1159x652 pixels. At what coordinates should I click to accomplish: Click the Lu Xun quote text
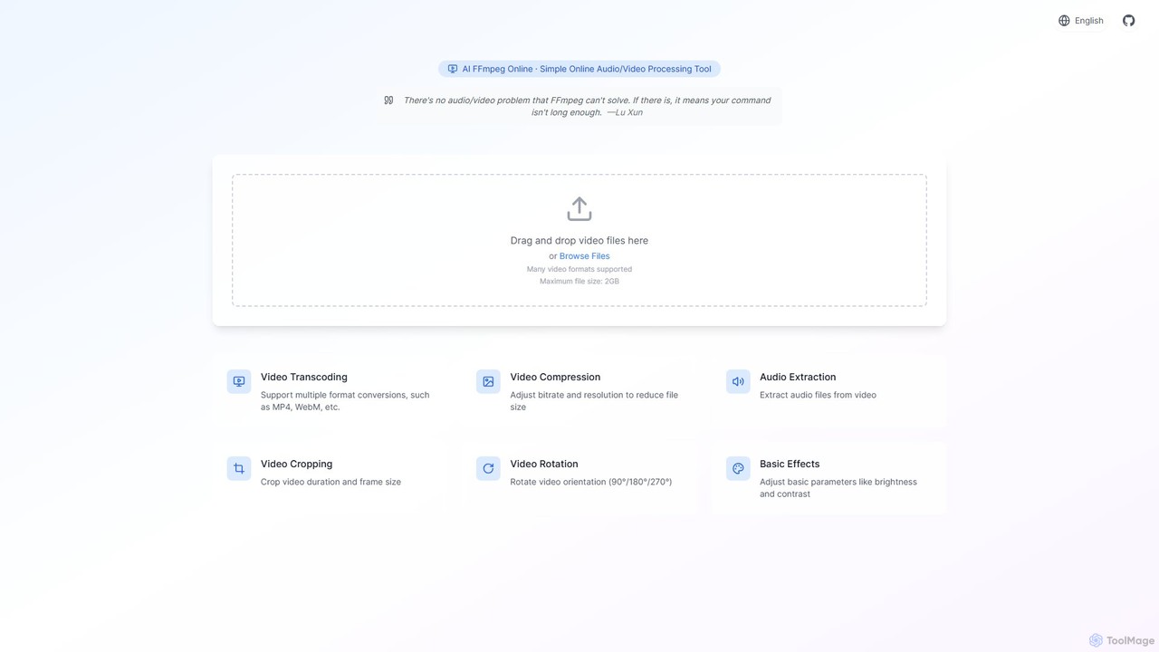pos(587,106)
